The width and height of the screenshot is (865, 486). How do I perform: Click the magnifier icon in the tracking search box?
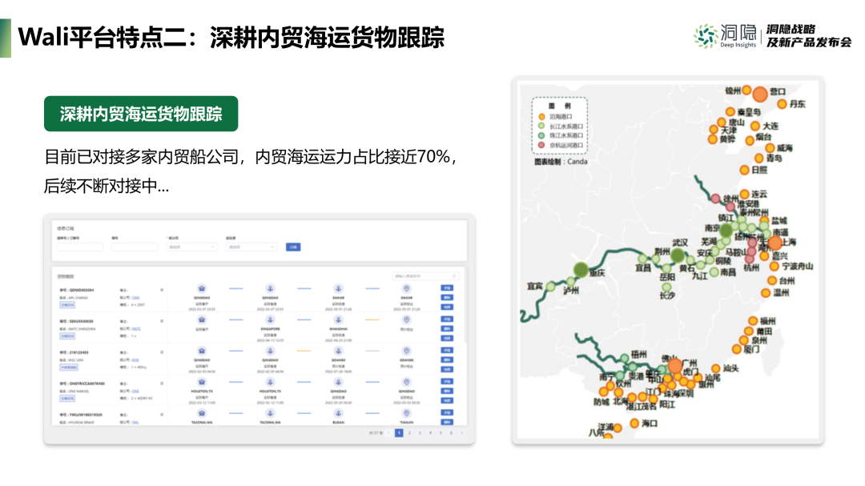[x=455, y=275]
